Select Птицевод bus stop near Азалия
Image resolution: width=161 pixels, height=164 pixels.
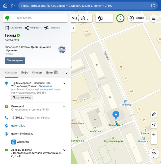point(143,139)
